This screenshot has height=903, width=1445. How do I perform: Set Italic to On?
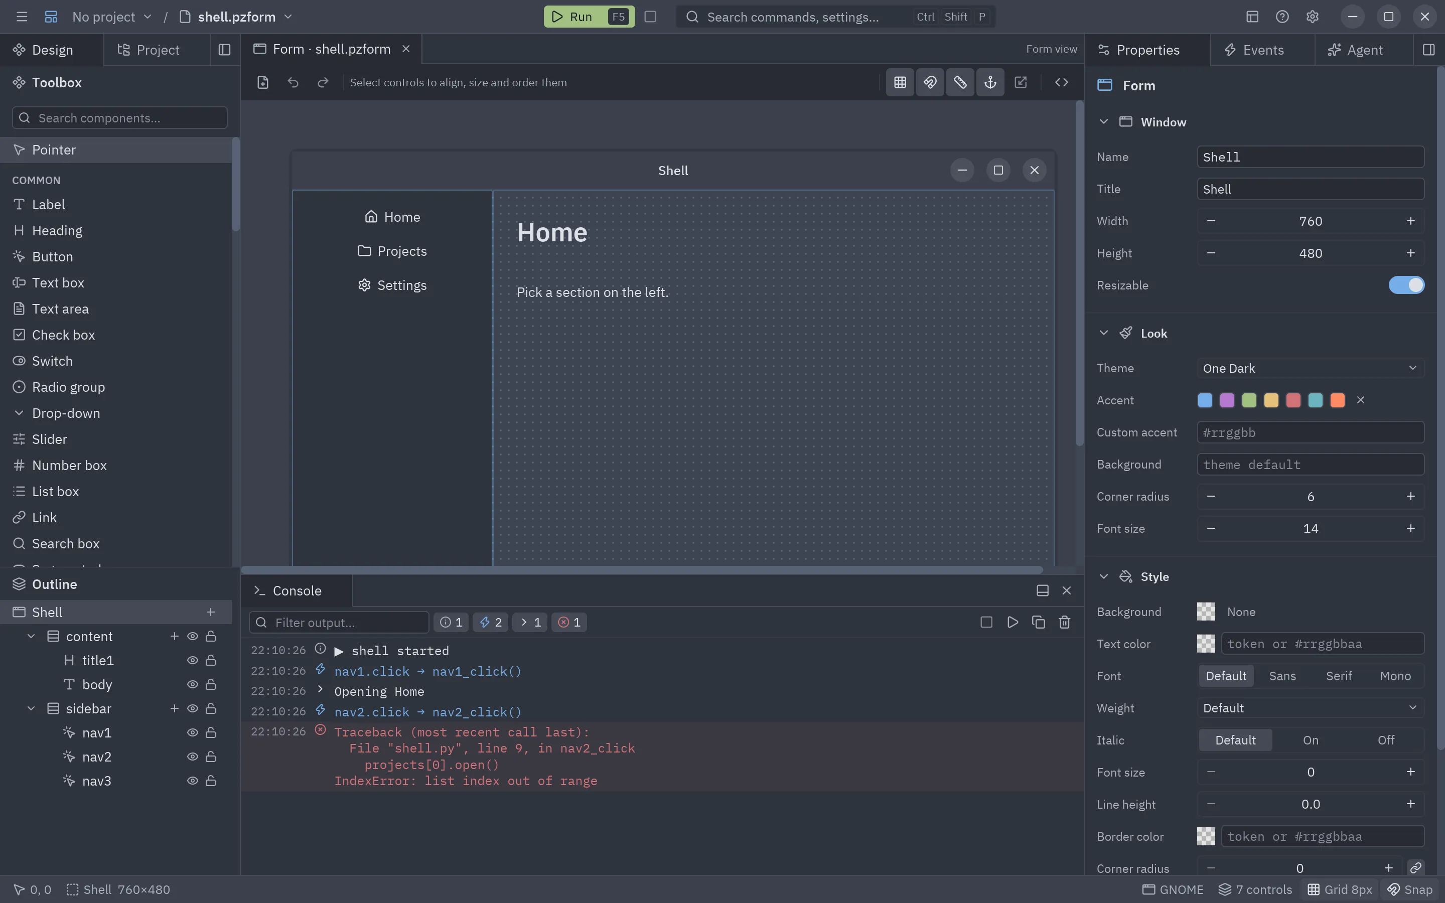(1311, 740)
